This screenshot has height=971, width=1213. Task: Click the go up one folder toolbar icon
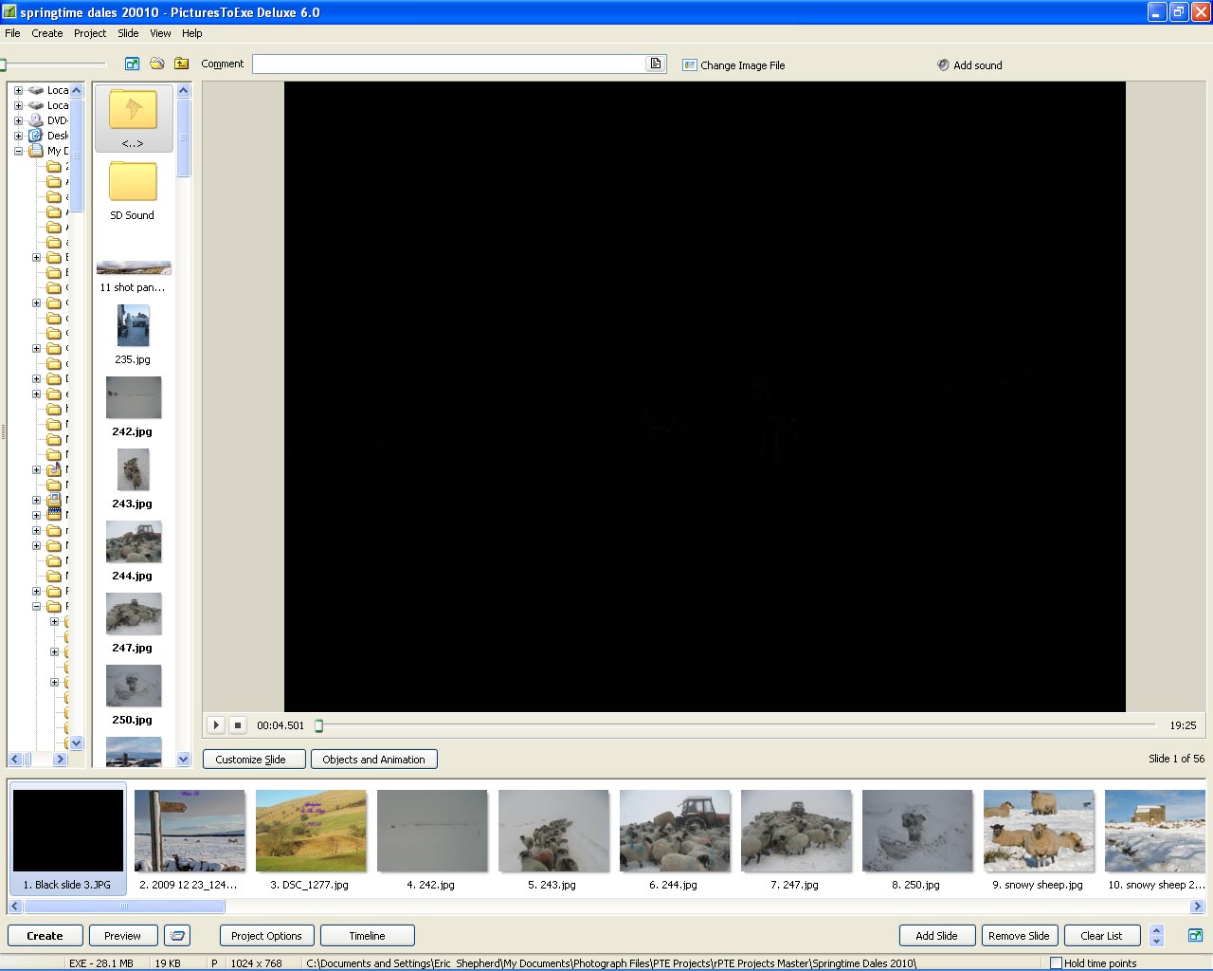pos(181,64)
